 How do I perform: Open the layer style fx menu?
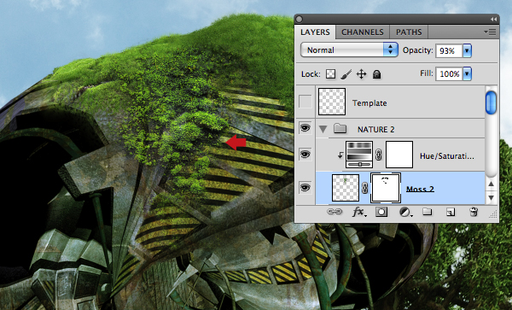click(359, 213)
